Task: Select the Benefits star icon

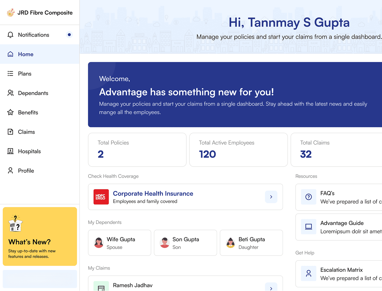Action: (10, 112)
